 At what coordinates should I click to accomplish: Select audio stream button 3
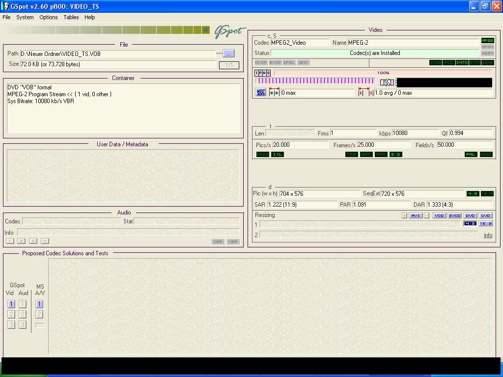(x=33, y=241)
